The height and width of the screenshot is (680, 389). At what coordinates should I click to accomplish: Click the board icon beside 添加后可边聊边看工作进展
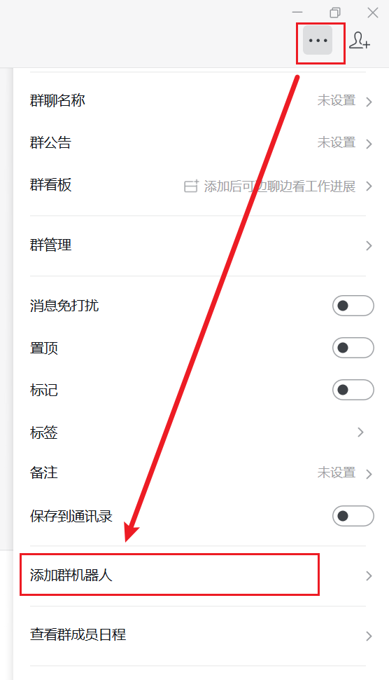[x=191, y=186]
